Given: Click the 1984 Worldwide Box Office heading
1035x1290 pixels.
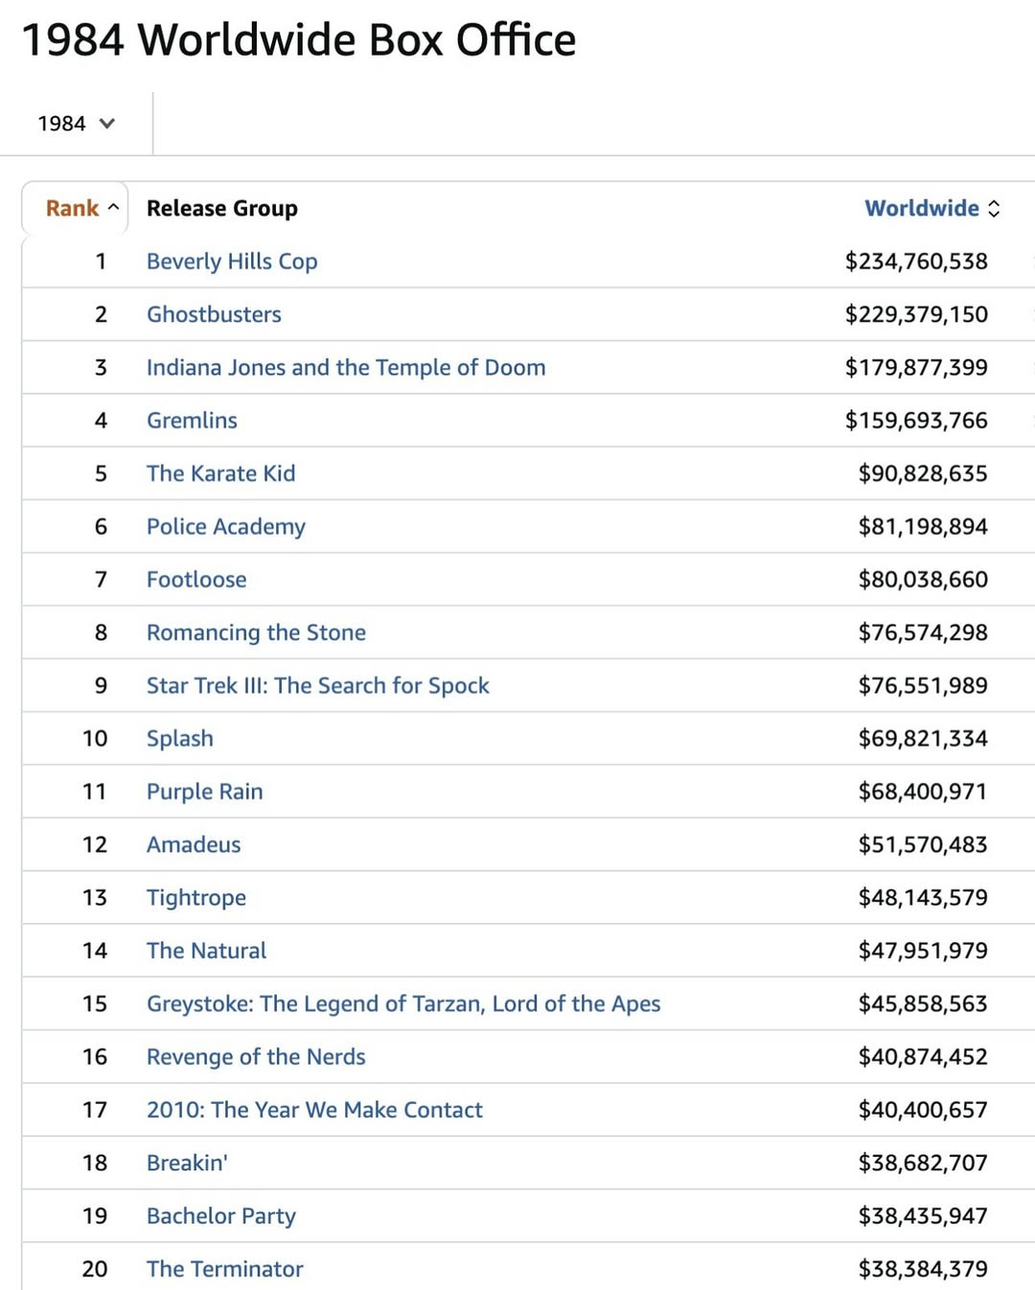Looking at the screenshot, I should 299,40.
